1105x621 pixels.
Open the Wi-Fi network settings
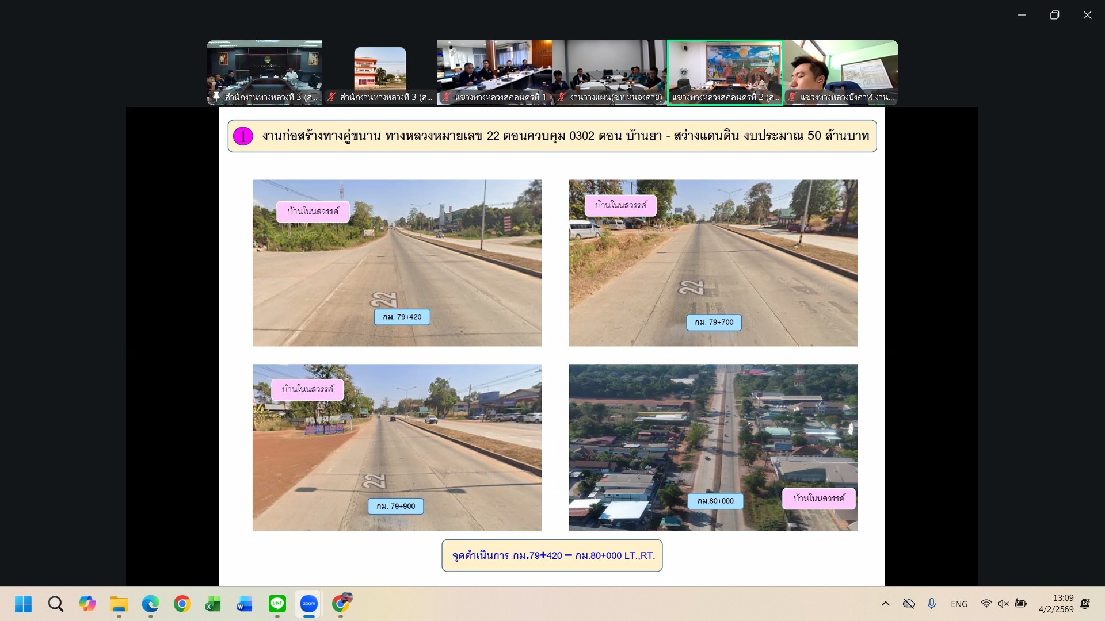tap(986, 604)
